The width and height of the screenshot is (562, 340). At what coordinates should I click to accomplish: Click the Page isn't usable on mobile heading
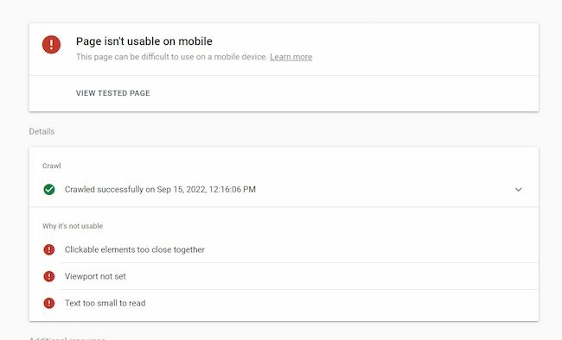(x=144, y=41)
